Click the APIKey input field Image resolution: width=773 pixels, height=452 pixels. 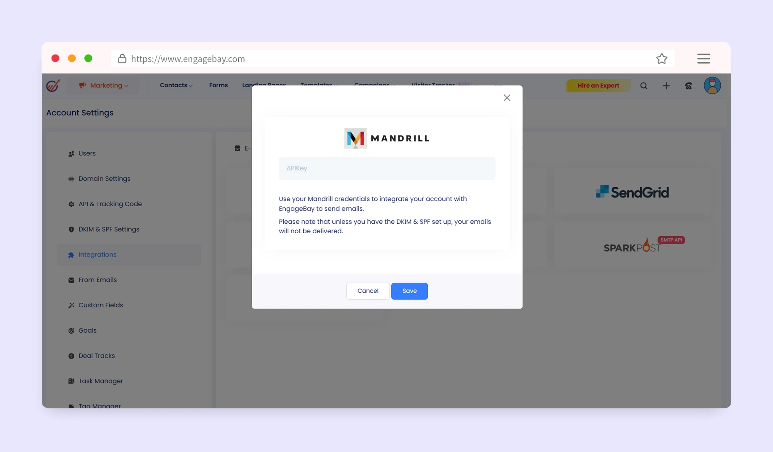pyautogui.click(x=387, y=168)
